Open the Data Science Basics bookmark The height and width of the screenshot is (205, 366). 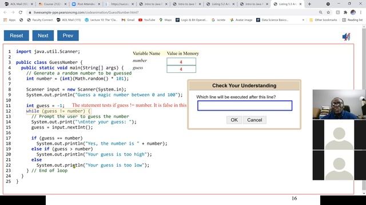point(272,20)
